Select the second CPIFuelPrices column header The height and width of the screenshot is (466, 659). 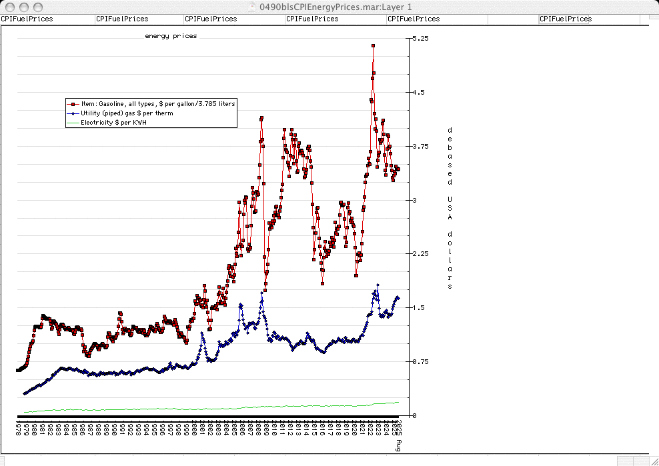(x=122, y=19)
